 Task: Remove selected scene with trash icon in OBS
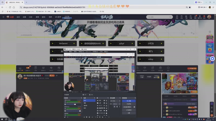pyautogui.click(x=87, y=117)
